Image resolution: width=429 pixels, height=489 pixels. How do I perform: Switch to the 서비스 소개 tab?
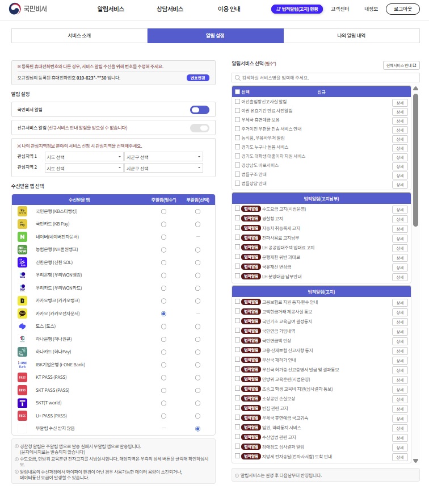tap(79, 36)
